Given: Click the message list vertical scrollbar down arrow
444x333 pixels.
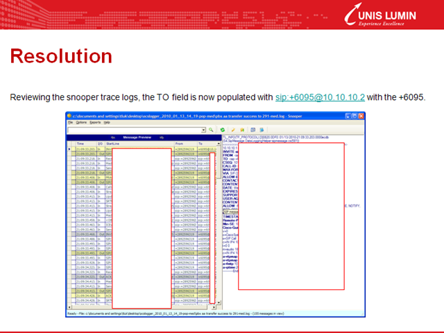Looking at the screenshot, I should 219,303.
